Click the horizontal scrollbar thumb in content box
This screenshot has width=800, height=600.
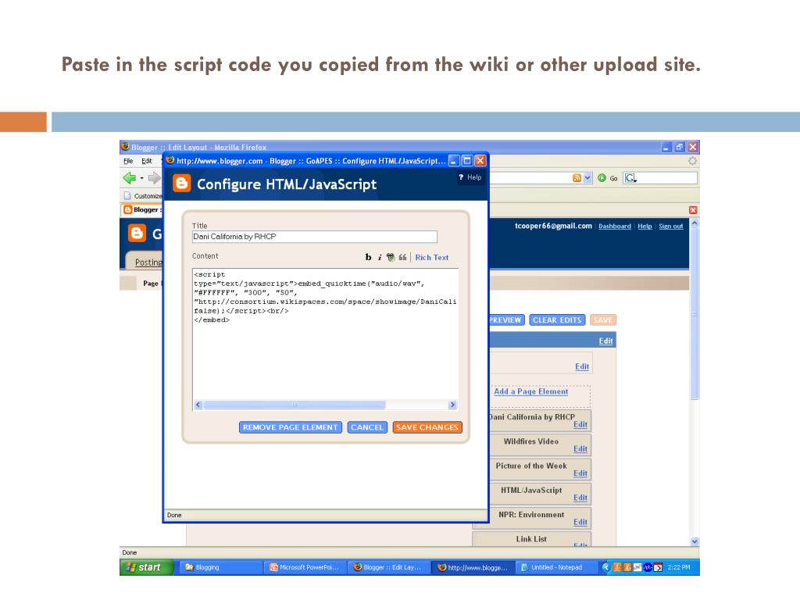tap(294, 405)
